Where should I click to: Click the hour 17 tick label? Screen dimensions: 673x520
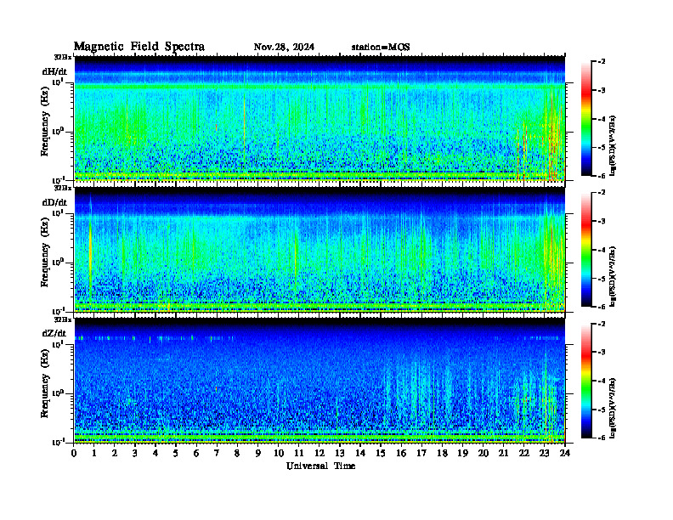(421, 453)
